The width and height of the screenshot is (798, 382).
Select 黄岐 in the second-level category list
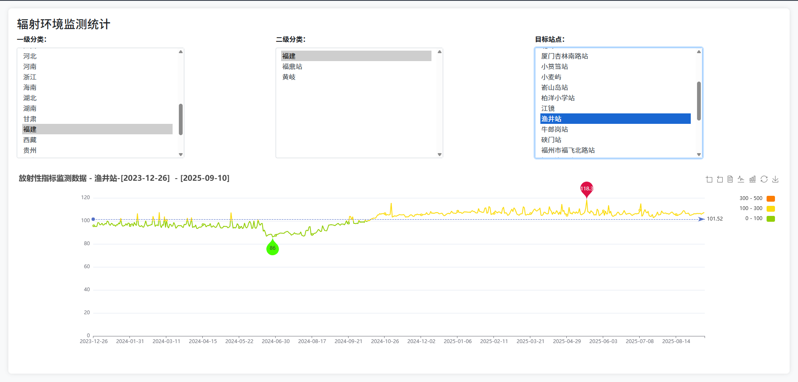356,77
